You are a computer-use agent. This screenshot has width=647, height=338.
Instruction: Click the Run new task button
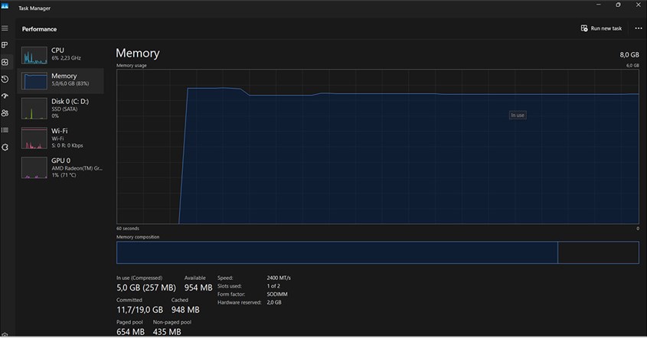(x=601, y=28)
